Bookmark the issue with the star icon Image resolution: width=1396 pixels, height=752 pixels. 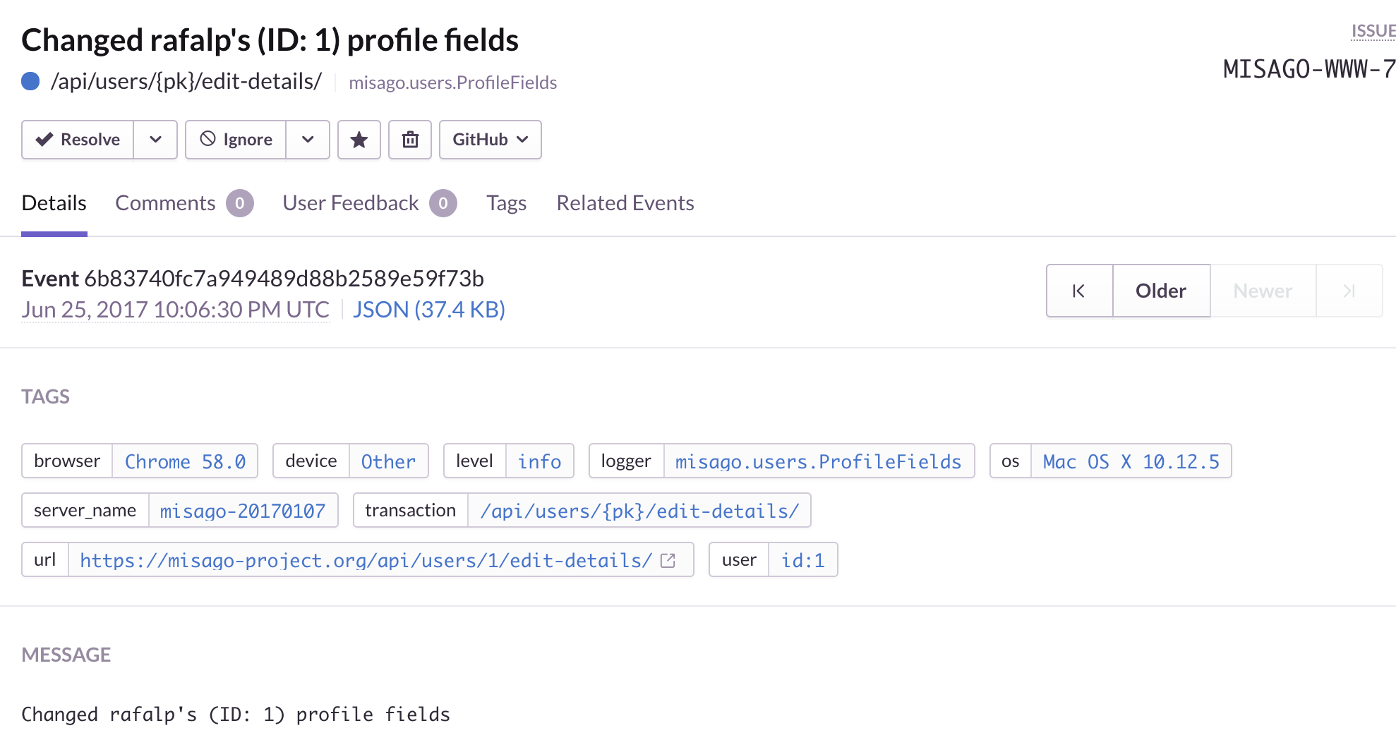coord(359,140)
